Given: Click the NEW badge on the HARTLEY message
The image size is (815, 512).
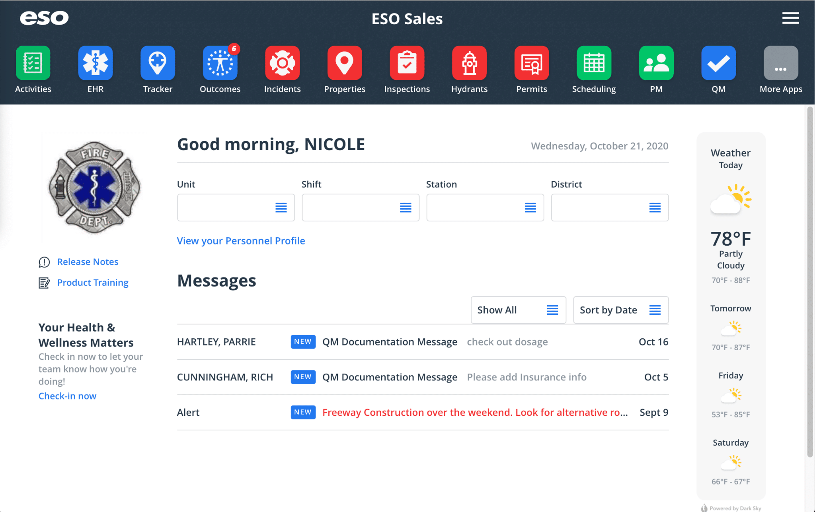Looking at the screenshot, I should [x=303, y=342].
